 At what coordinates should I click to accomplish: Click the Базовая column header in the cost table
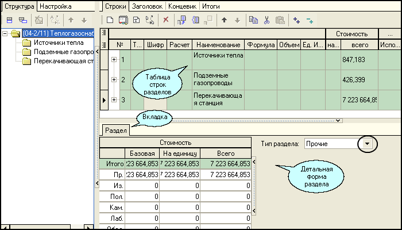point(142,154)
